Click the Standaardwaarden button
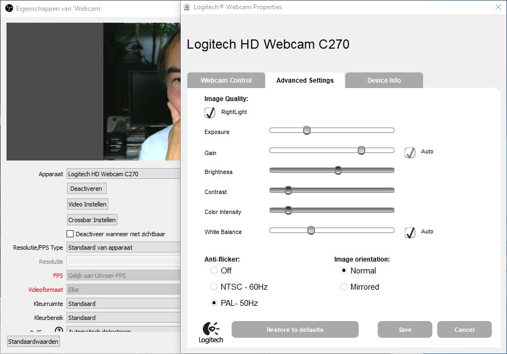 [x=34, y=342]
